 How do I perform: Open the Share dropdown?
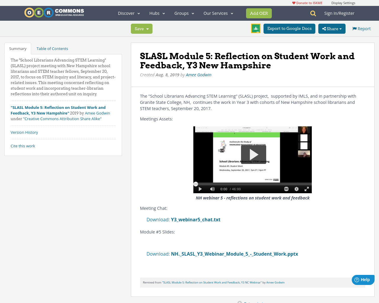coord(332,28)
